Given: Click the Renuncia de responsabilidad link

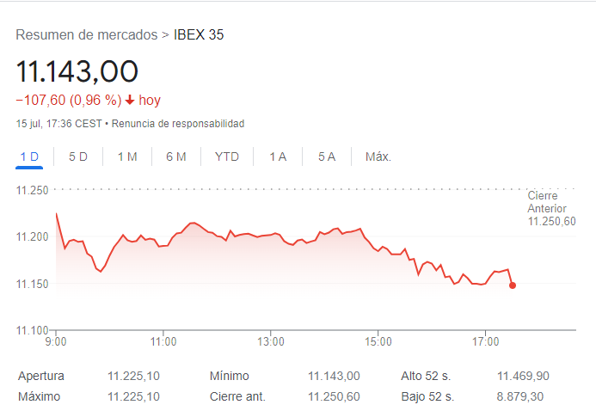Looking at the screenshot, I should (x=178, y=124).
